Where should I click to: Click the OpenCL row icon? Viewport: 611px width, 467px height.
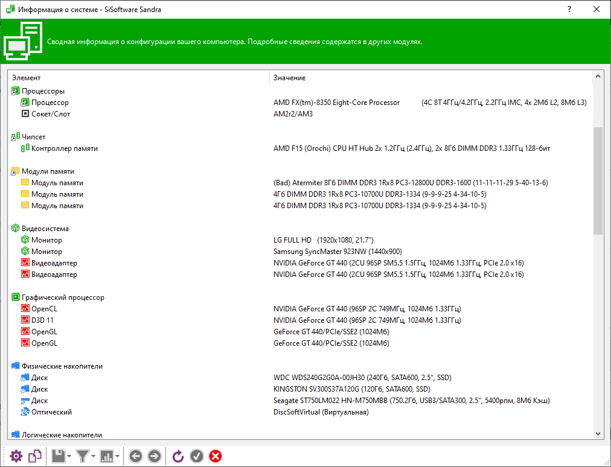pyautogui.click(x=25, y=308)
